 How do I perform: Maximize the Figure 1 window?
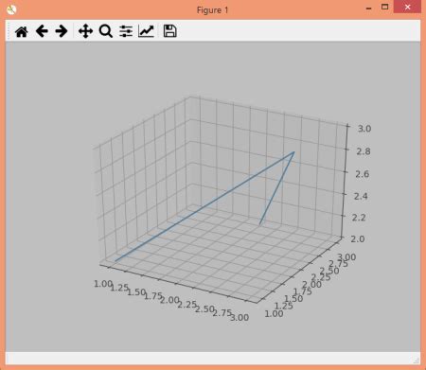click(384, 7)
